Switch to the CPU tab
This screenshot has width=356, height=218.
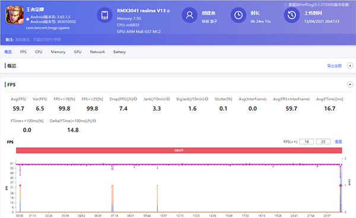[x=39, y=52]
